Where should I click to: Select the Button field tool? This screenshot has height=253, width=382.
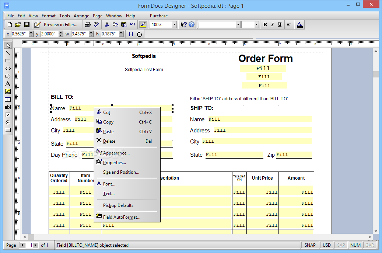(x=8, y=130)
